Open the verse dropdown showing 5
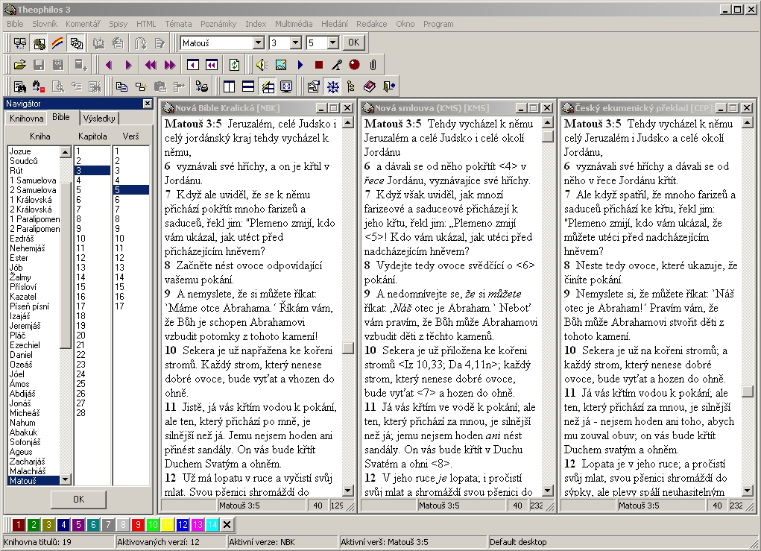 pyautogui.click(x=332, y=43)
